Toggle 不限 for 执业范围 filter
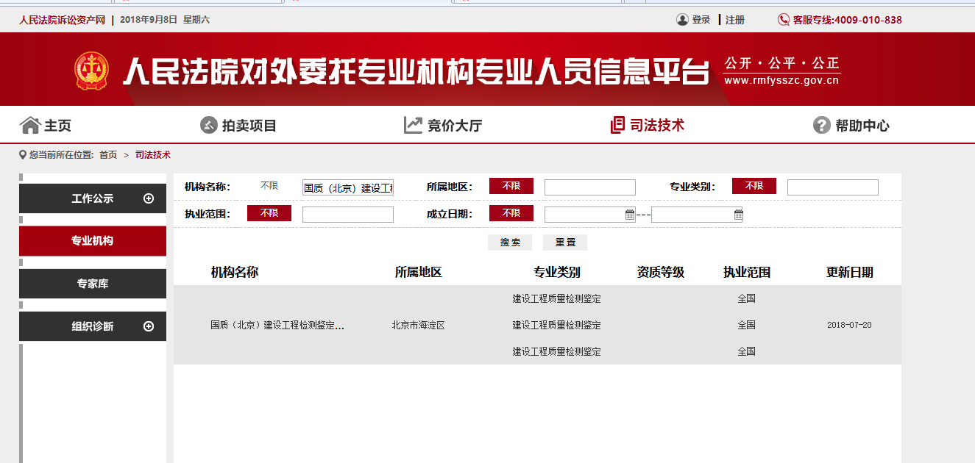The image size is (975, 463). (x=269, y=213)
